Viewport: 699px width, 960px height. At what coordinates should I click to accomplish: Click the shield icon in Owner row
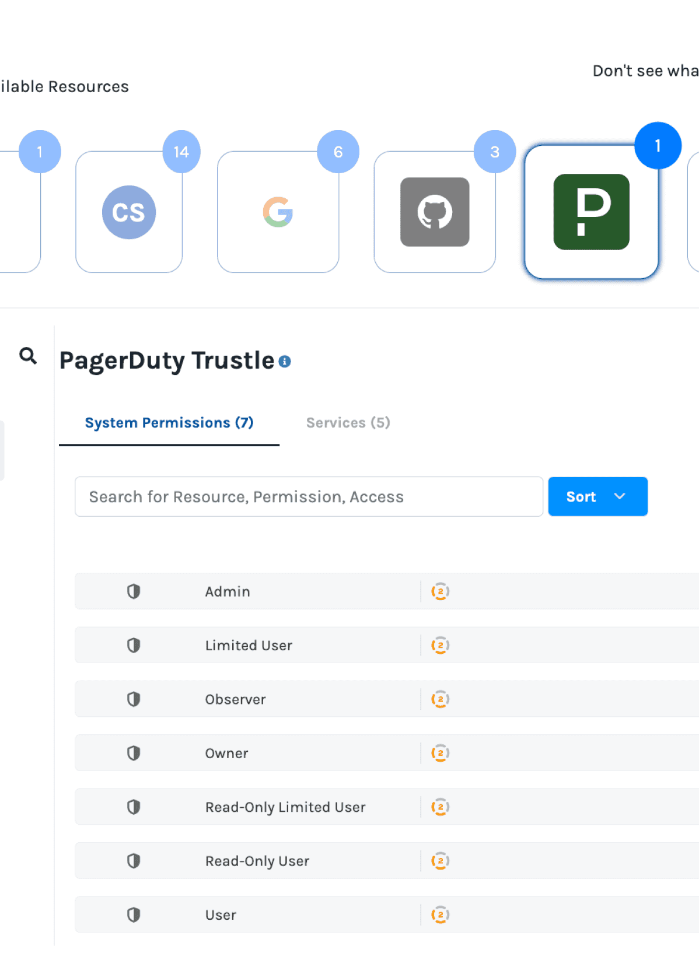[134, 753]
